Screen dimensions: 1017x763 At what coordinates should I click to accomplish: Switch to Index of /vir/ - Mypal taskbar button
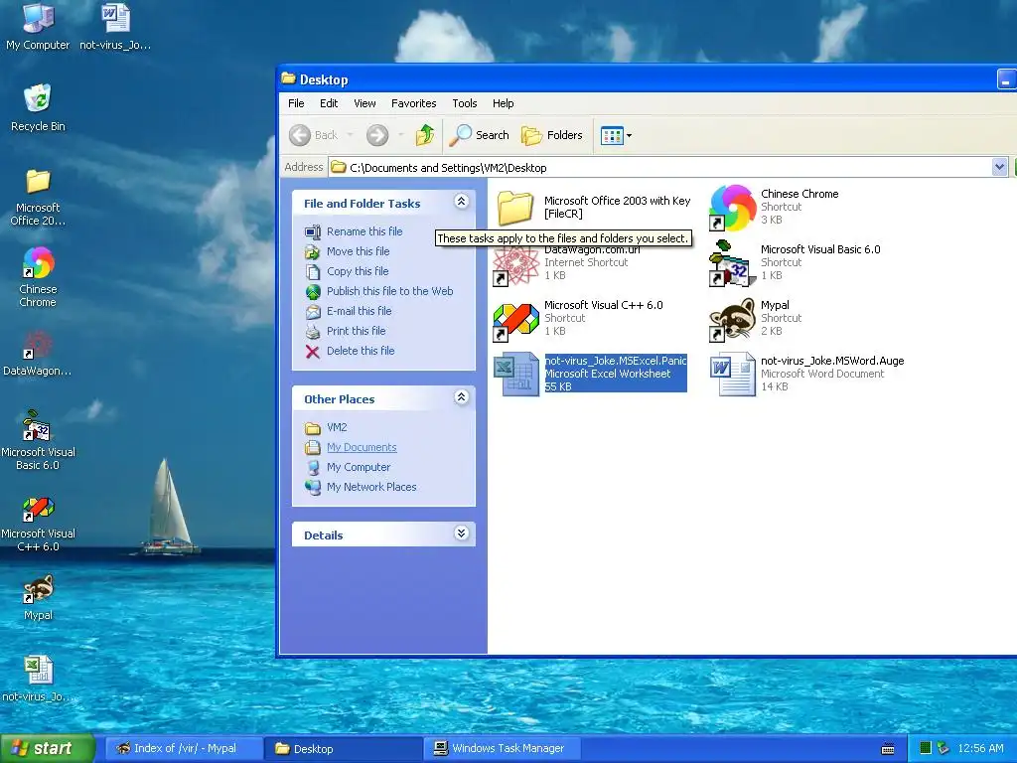184,749
